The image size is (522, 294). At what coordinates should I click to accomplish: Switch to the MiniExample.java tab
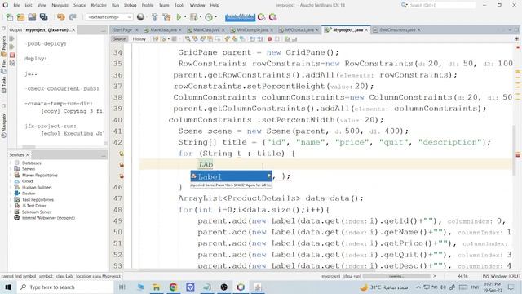252,30
